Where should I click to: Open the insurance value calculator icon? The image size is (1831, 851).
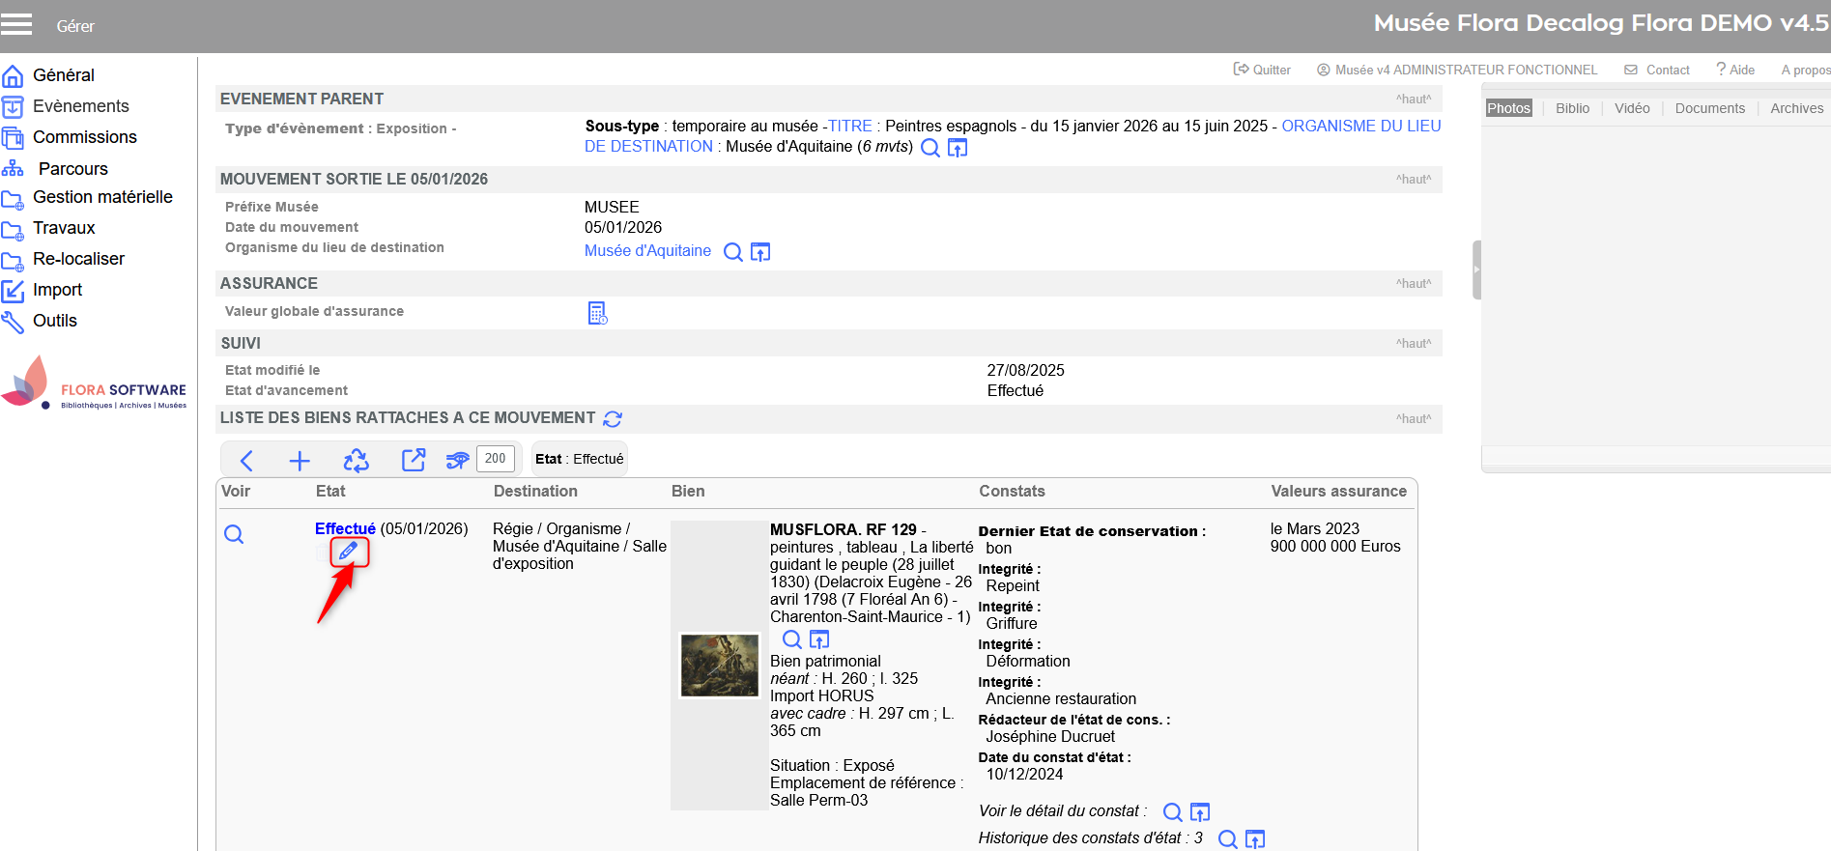[x=597, y=313]
